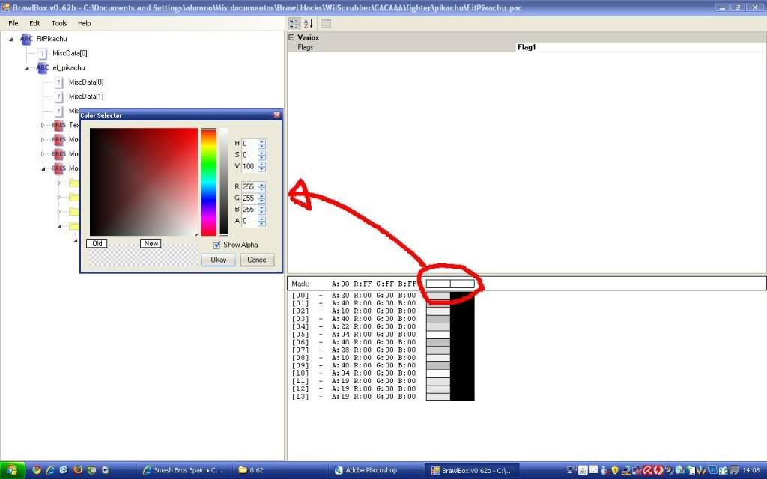This screenshot has height=479, width=767.
Task: Click the FitPikachu ARC archive icon
Action: [27, 39]
